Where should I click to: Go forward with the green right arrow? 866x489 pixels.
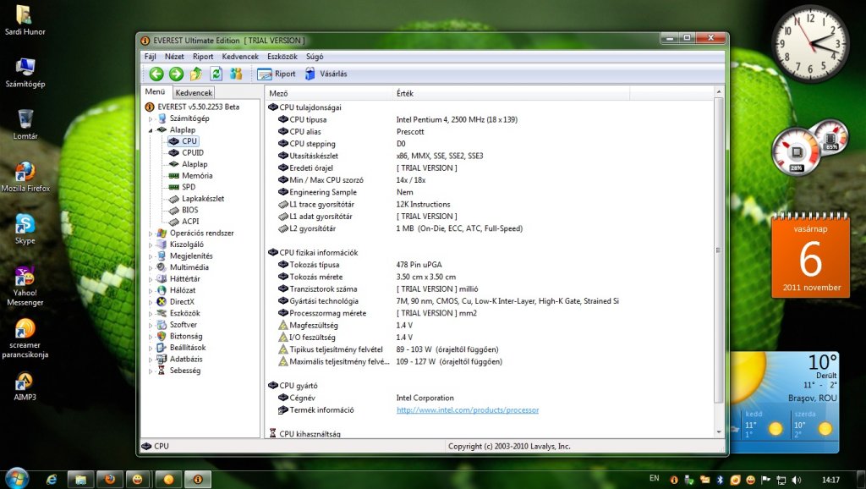[x=176, y=74]
